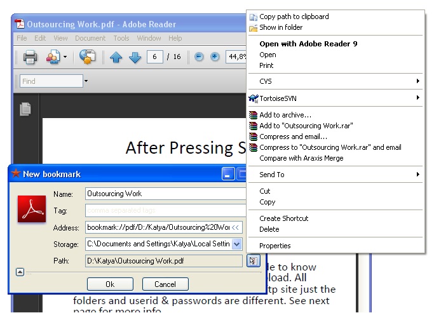This screenshot has width=434, height=313.
Task: Click the Print icon in Adobe Reader toolbar
Action: tap(30, 57)
